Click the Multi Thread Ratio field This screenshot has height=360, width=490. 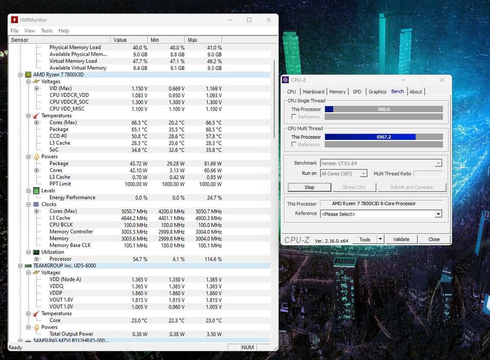(428, 173)
